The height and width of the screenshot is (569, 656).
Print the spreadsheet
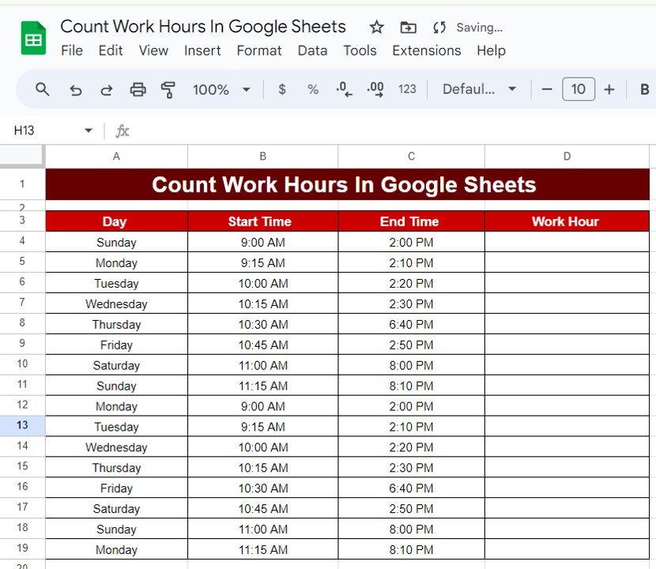click(138, 89)
